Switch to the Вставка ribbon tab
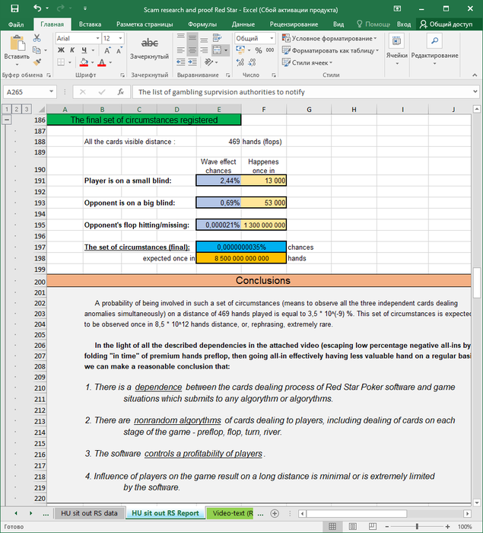The width and height of the screenshot is (483, 533). click(x=90, y=24)
